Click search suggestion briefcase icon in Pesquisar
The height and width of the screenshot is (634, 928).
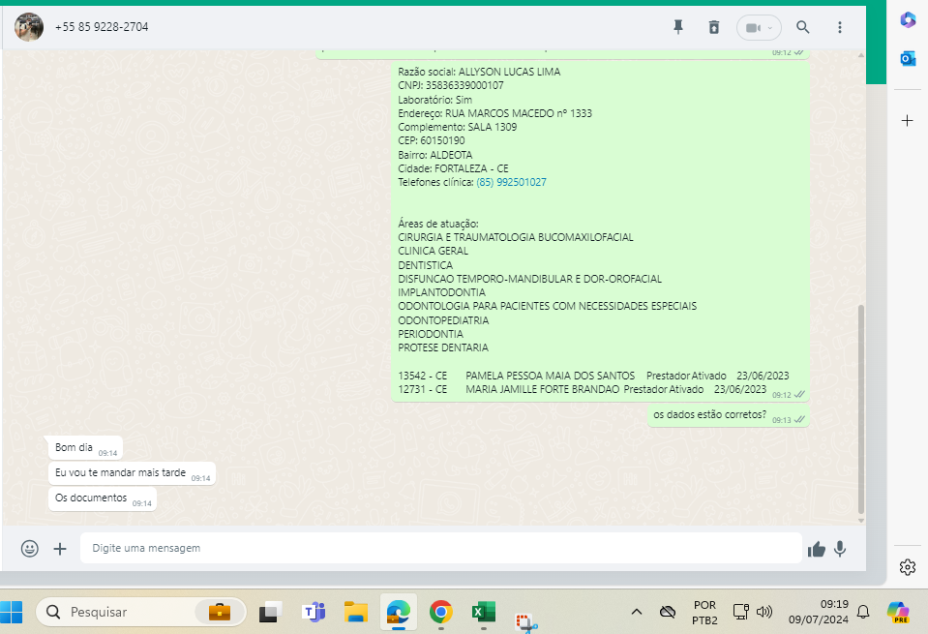click(219, 612)
